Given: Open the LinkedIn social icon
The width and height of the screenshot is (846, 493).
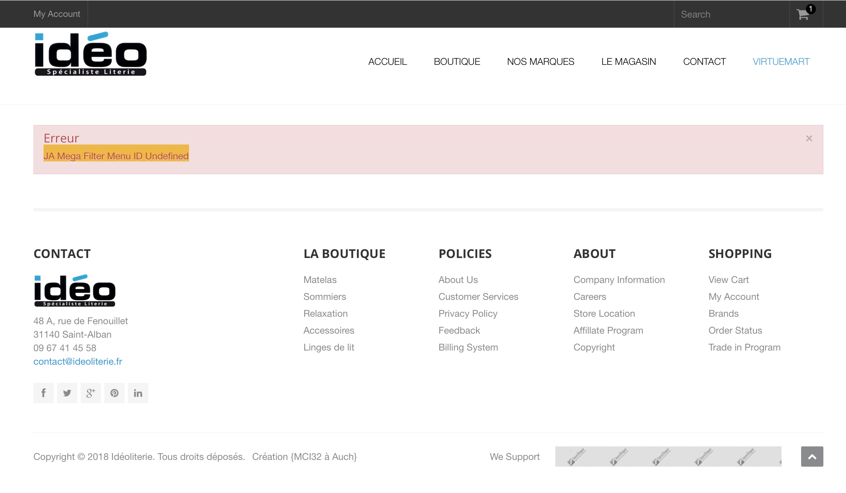Looking at the screenshot, I should pyautogui.click(x=138, y=393).
